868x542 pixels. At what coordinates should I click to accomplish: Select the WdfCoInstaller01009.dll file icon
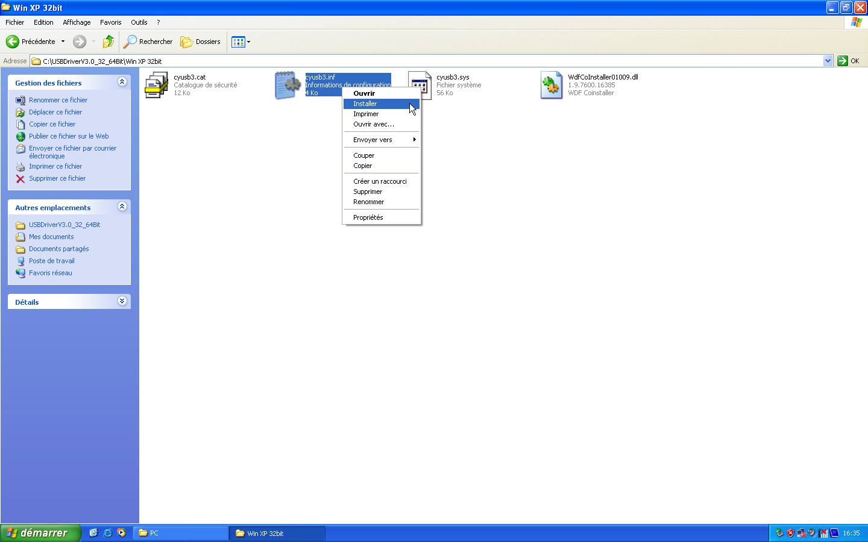pos(551,85)
